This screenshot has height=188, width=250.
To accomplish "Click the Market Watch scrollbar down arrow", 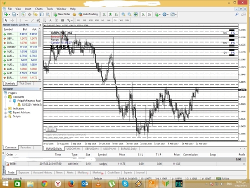I will (x=39, y=80).
